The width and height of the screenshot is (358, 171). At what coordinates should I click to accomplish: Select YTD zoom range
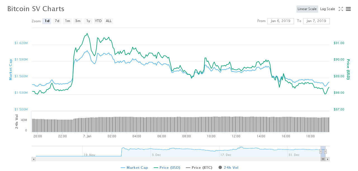point(98,21)
